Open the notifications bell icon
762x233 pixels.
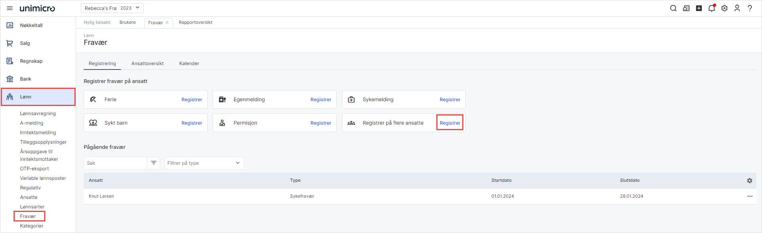pyautogui.click(x=711, y=8)
